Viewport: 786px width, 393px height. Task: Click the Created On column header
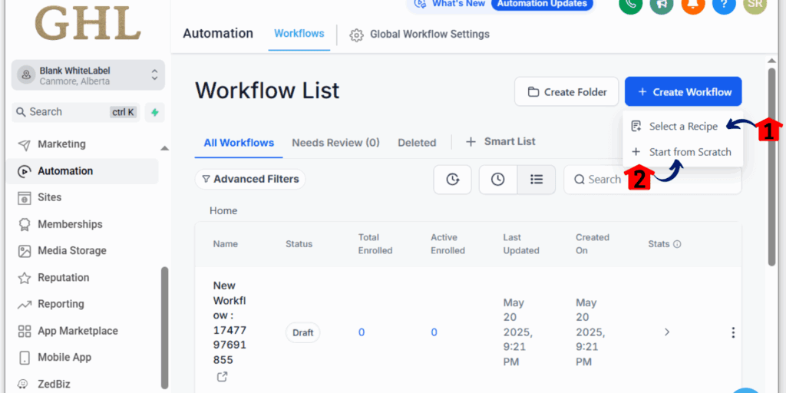pos(593,244)
